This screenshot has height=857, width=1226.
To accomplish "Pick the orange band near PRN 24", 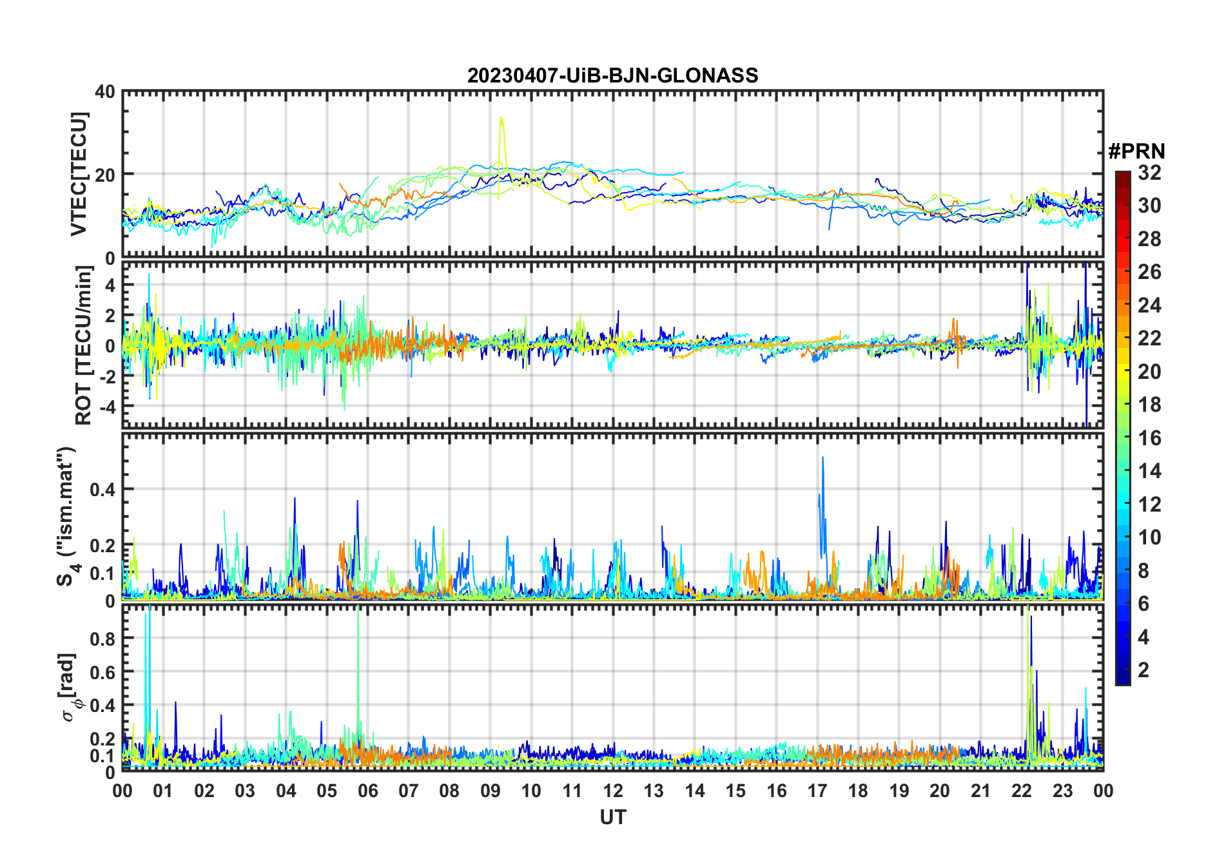I will click(1122, 305).
